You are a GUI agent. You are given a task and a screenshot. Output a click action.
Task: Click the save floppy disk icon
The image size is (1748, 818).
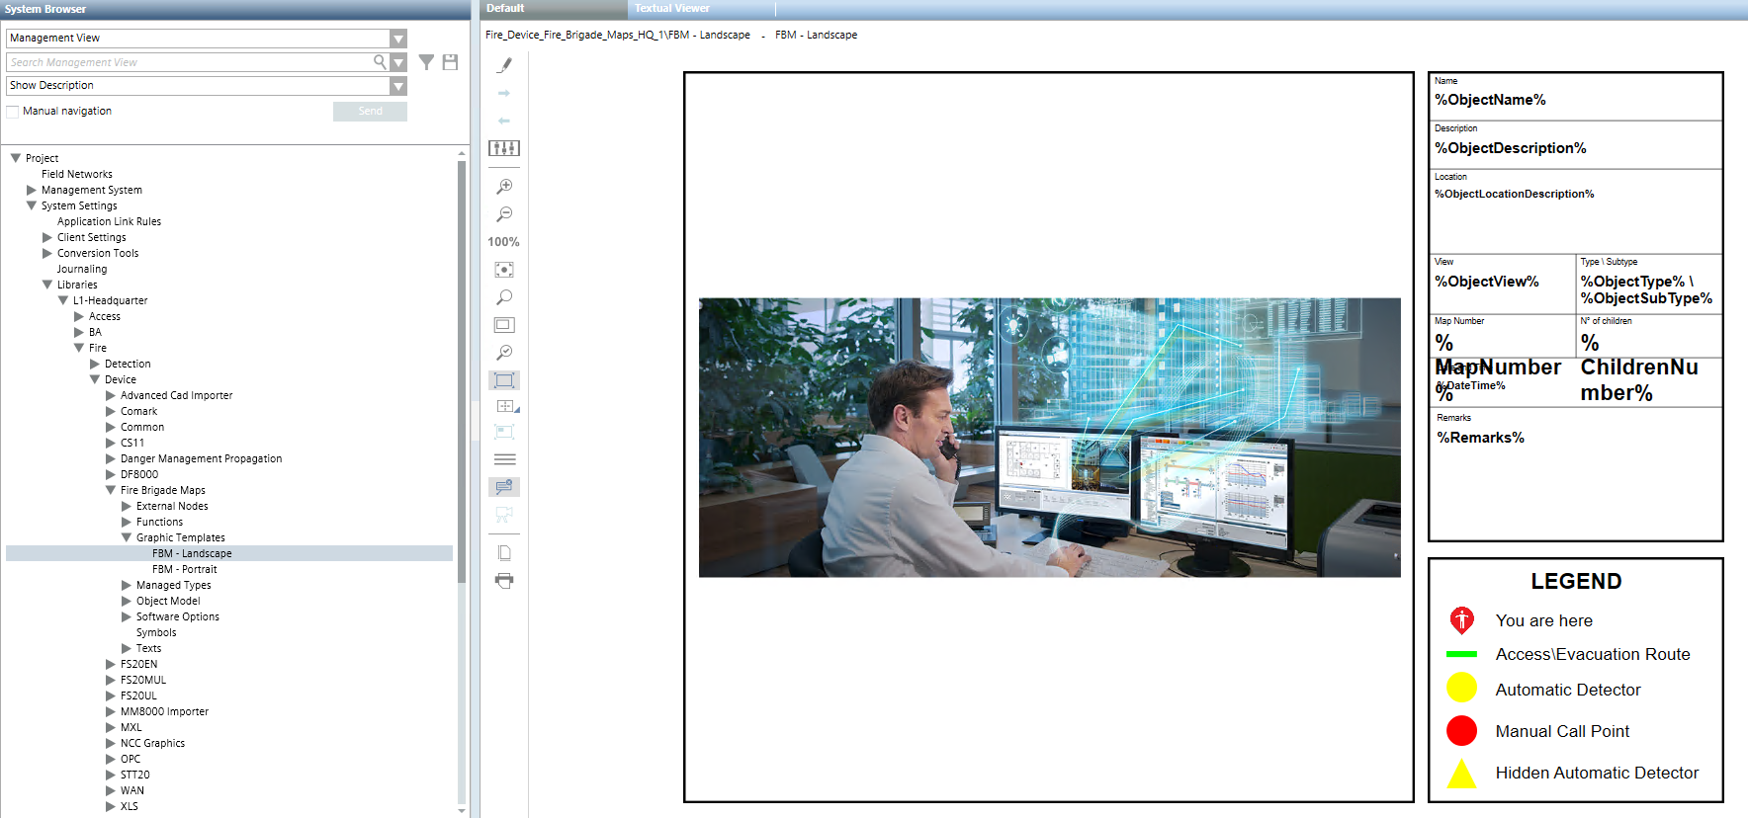[x=450, y=62]
